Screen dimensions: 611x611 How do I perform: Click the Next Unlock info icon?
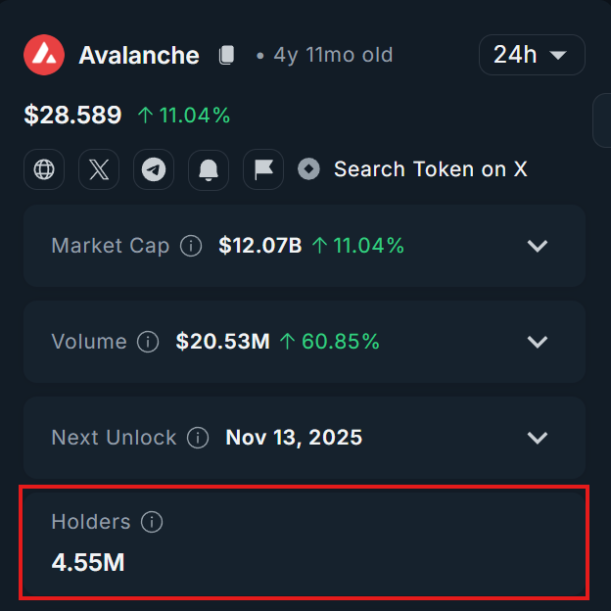pos(198,438)
